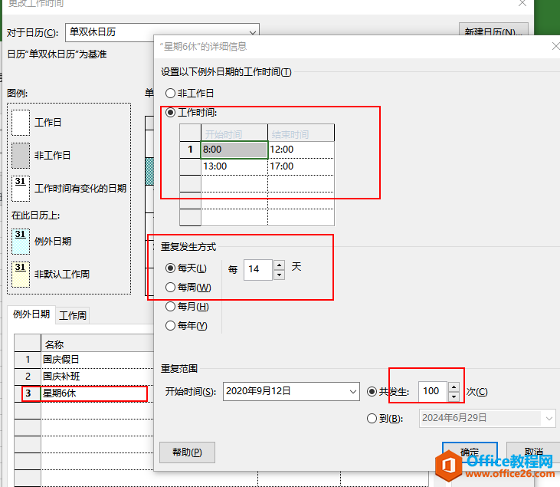Close the 星期6休 details dialog
The image size is (560, 487).
click(555, 46)
